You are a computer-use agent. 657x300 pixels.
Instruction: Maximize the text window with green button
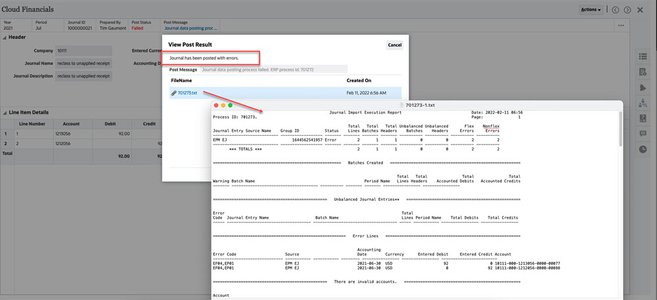tap(230, 105)
